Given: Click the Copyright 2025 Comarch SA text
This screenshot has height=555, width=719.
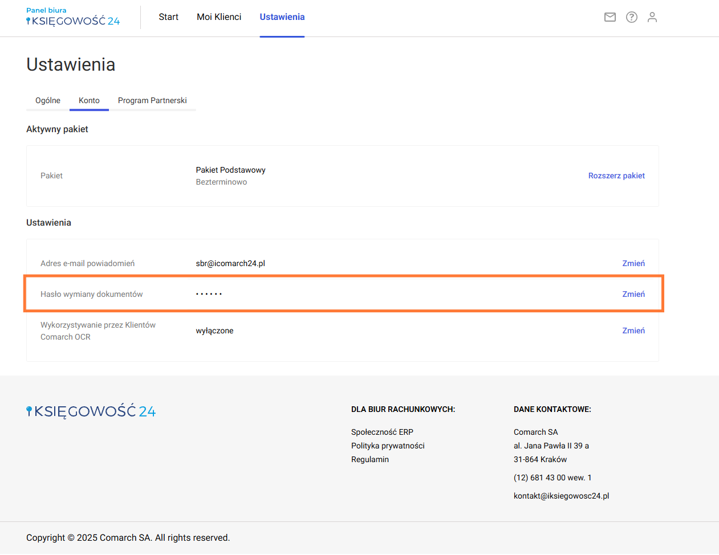Looking at the screenshot, I should point(128,537).
